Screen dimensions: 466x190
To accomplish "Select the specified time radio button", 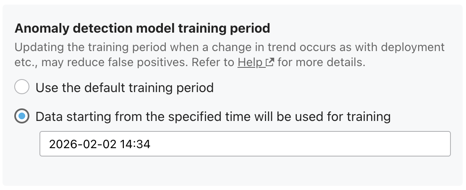I will [22, 116].
